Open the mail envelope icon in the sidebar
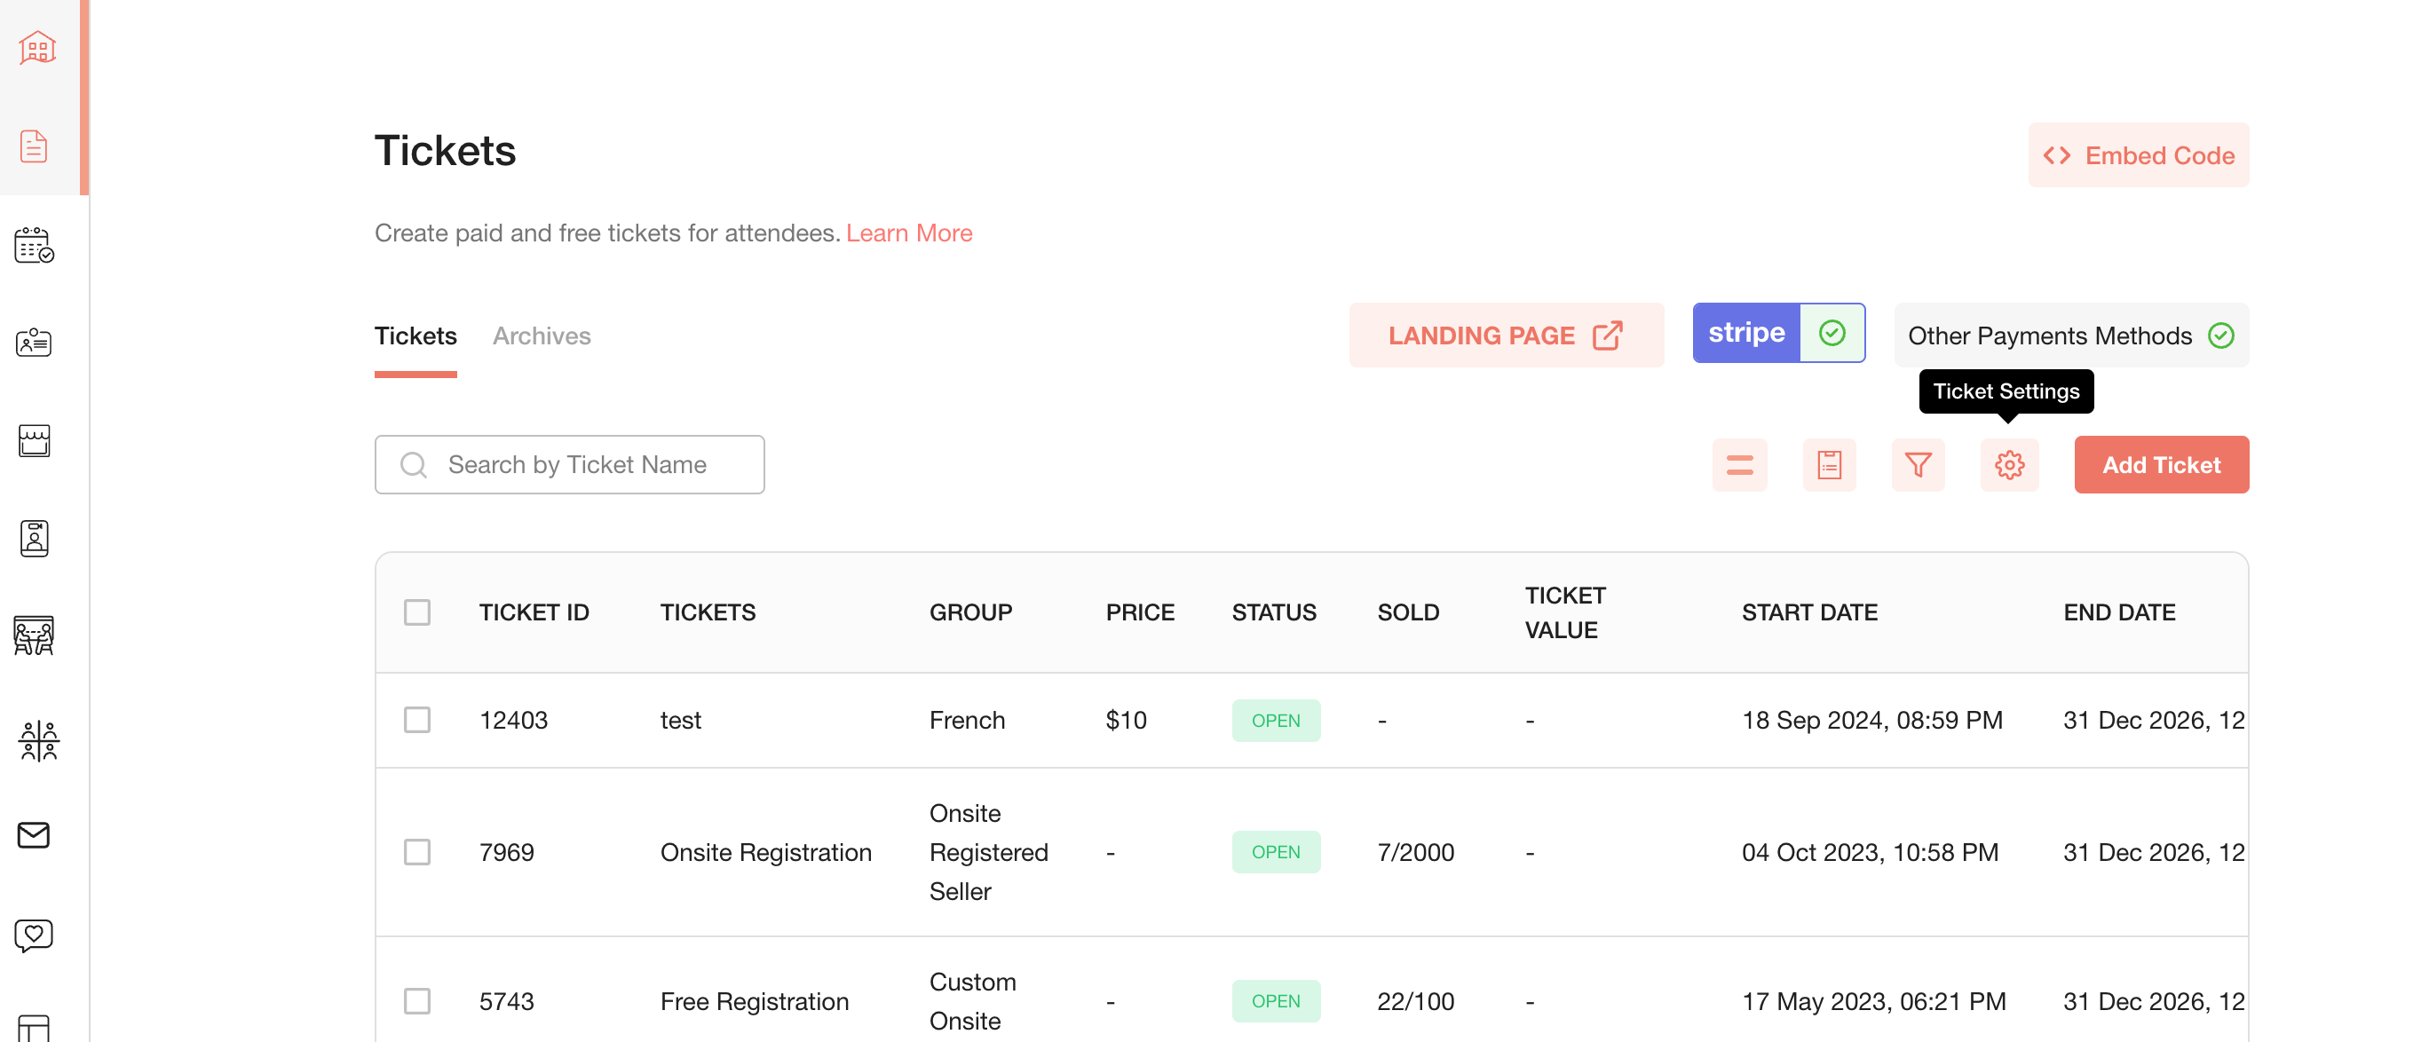Screen dimensions: 2429x1042 pos(34,835)
